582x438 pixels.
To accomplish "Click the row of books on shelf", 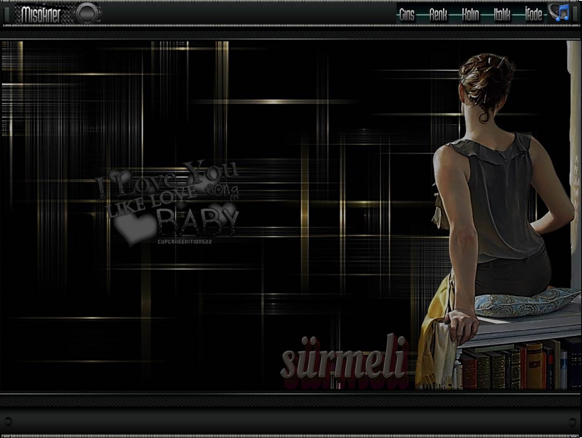I will [515, 366].
